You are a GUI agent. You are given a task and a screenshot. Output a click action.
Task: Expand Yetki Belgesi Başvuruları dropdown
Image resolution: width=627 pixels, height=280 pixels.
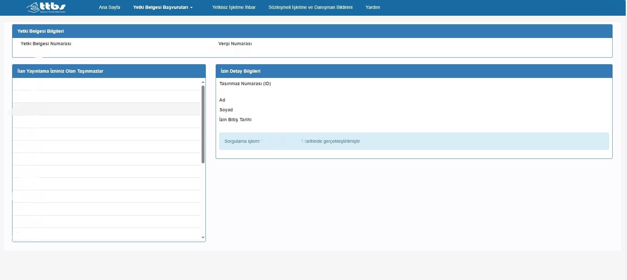point(163,7)
